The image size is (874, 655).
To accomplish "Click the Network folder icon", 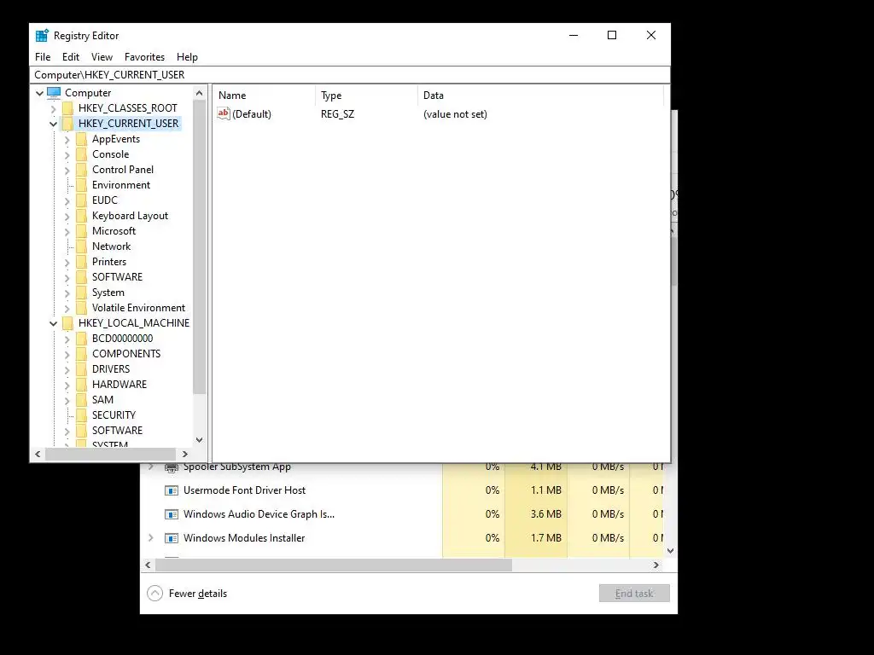I will pos(81,246).
